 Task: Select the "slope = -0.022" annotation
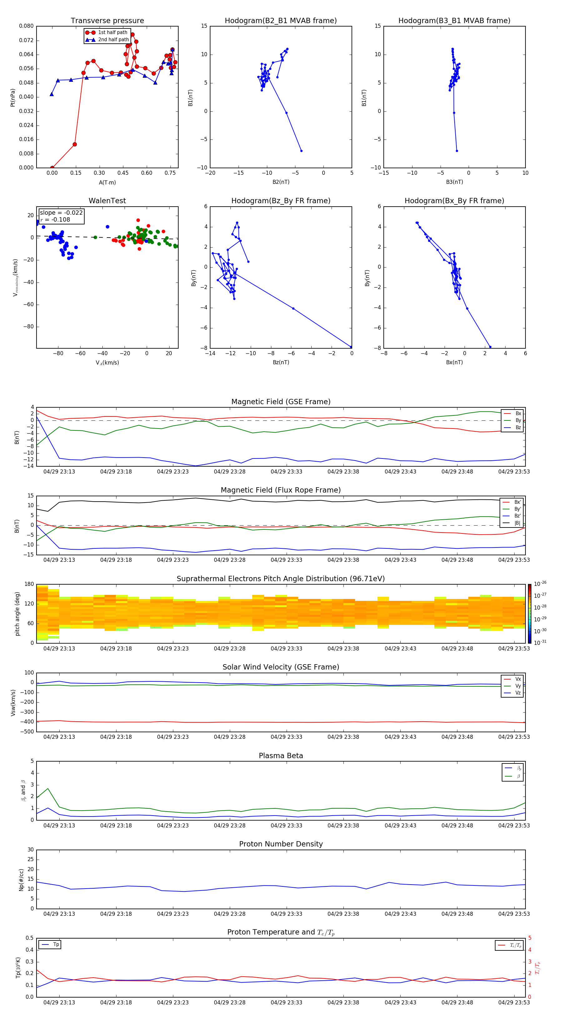pyautogui.click(x=61, y=213)
